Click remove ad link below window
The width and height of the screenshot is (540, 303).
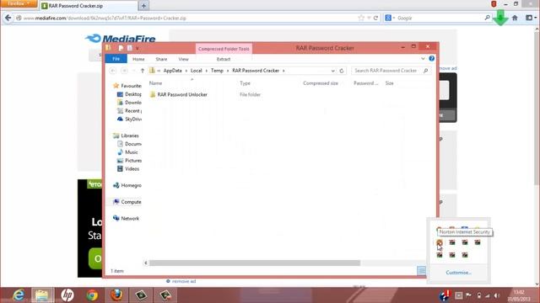(184, 281)
